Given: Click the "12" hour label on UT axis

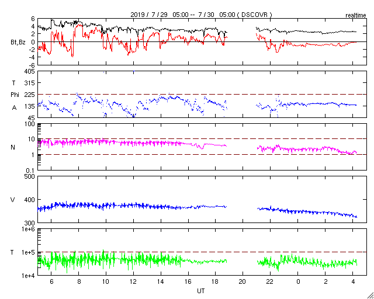Looking at the screenshot, I should coord(134,281).
